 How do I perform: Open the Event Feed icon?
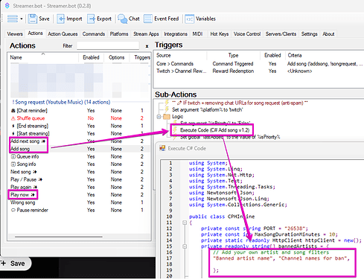tap(148, 19)
